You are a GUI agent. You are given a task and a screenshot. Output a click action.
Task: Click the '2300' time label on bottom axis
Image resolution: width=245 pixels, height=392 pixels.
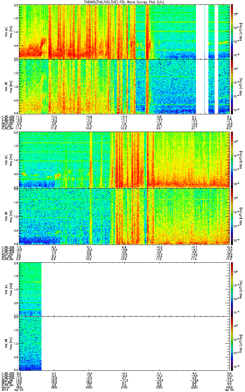[x=194, y=388]
